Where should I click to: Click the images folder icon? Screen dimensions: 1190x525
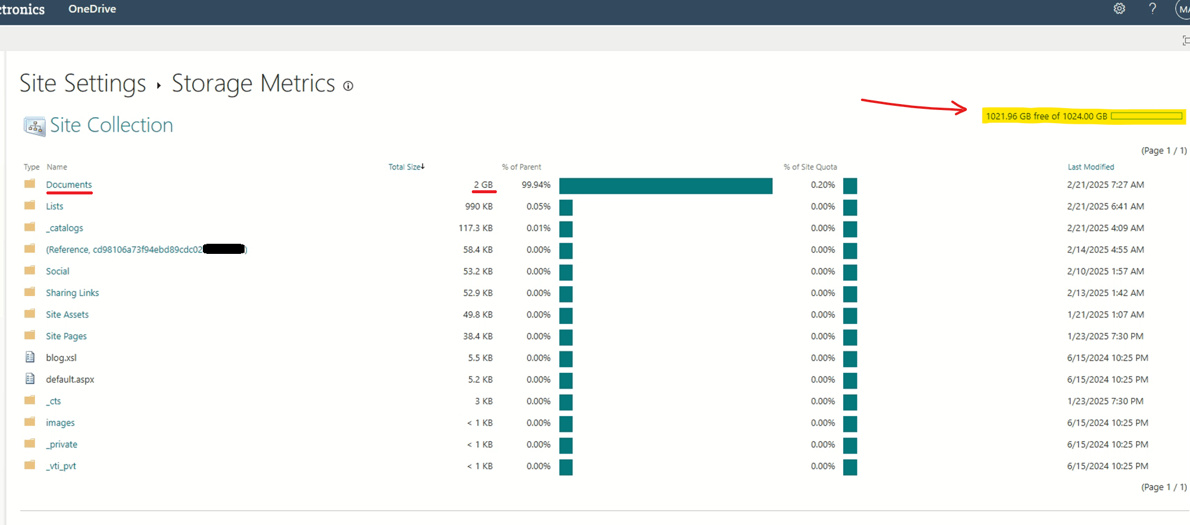(30, 422)
